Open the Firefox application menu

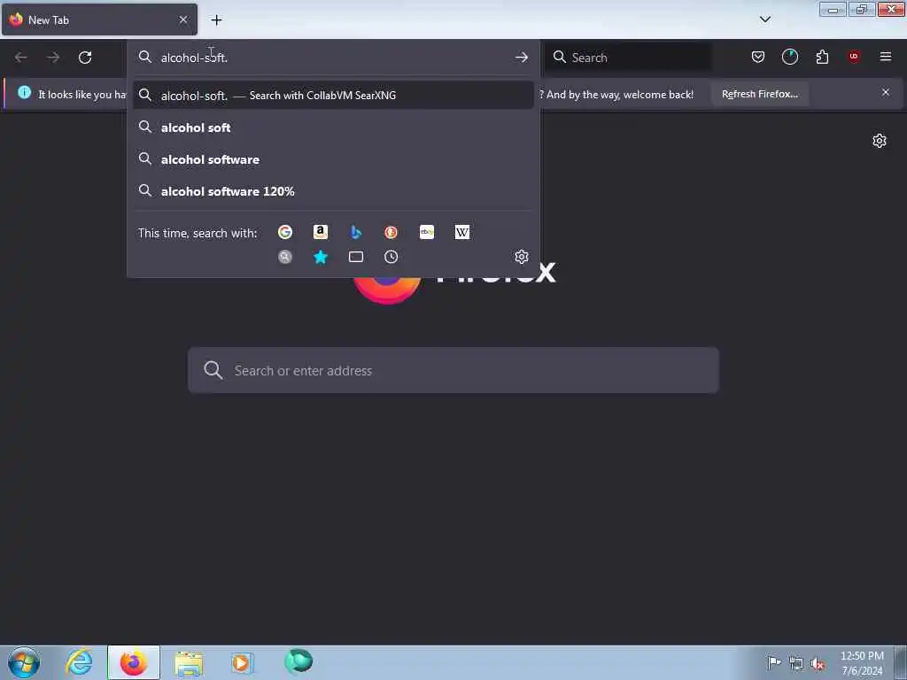point(886,57)
